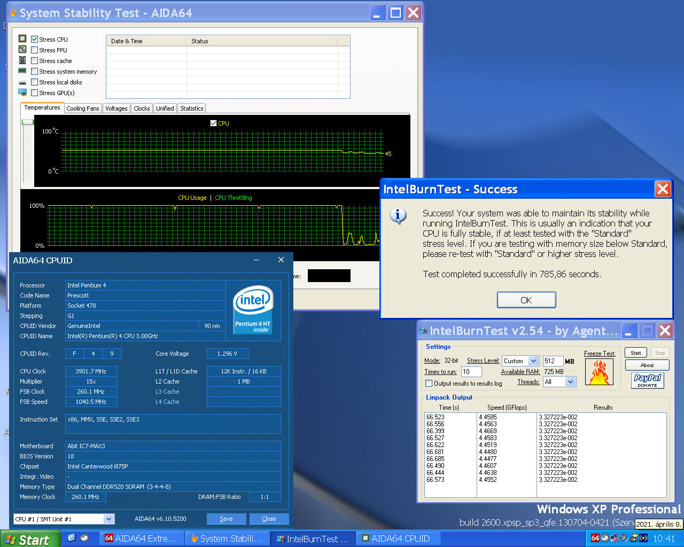Enable the Stress cache checkbox
The height and width of the screenshot is (547, 684).
[34, 61]
